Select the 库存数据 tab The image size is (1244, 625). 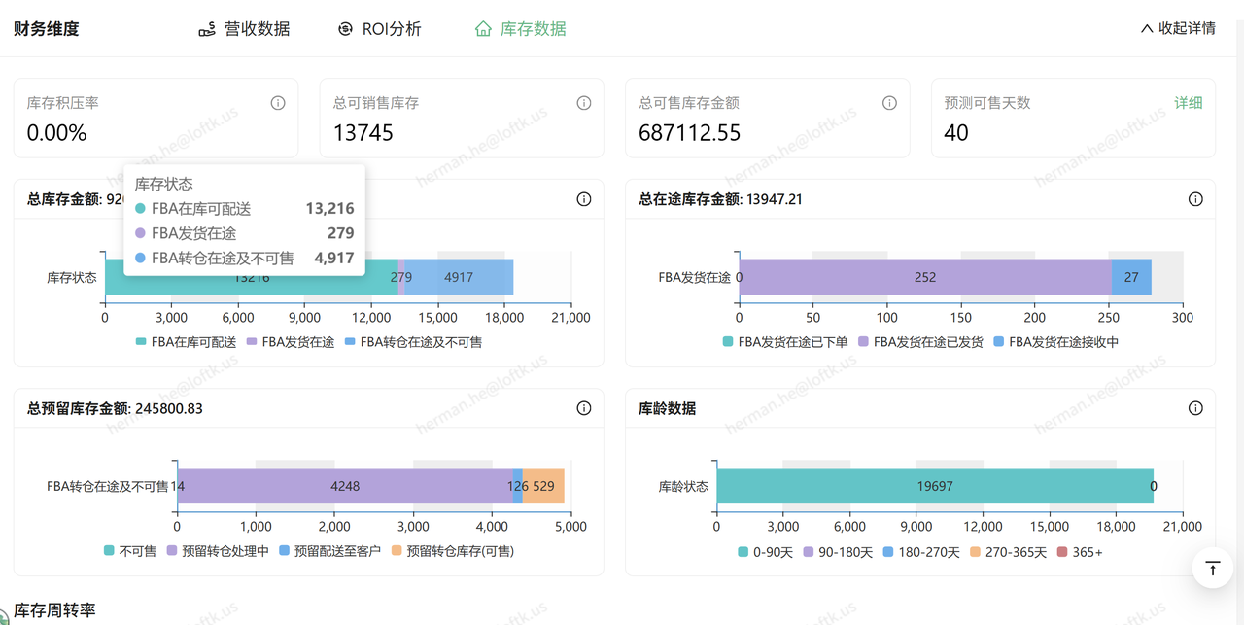(520, 29)
